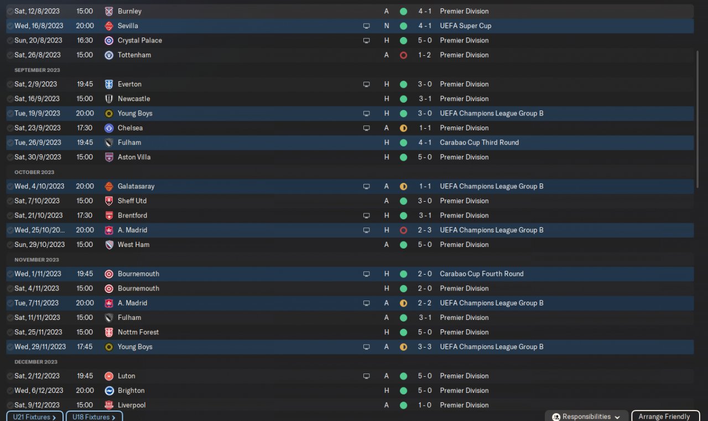Viewport: 708px width, 421px height.
Task: Expand U18 Fixtures
Action: click(94, 417)
